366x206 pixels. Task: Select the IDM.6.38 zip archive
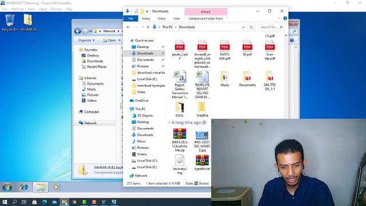[180, 140]
